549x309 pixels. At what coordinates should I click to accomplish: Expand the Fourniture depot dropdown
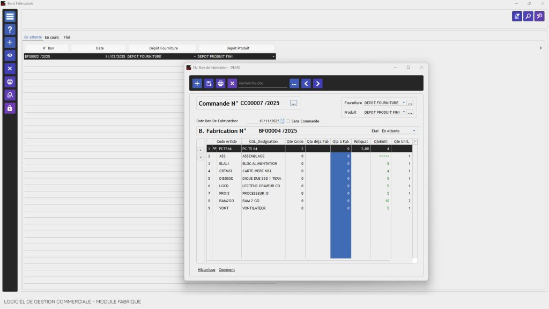(x=404, y=102)
